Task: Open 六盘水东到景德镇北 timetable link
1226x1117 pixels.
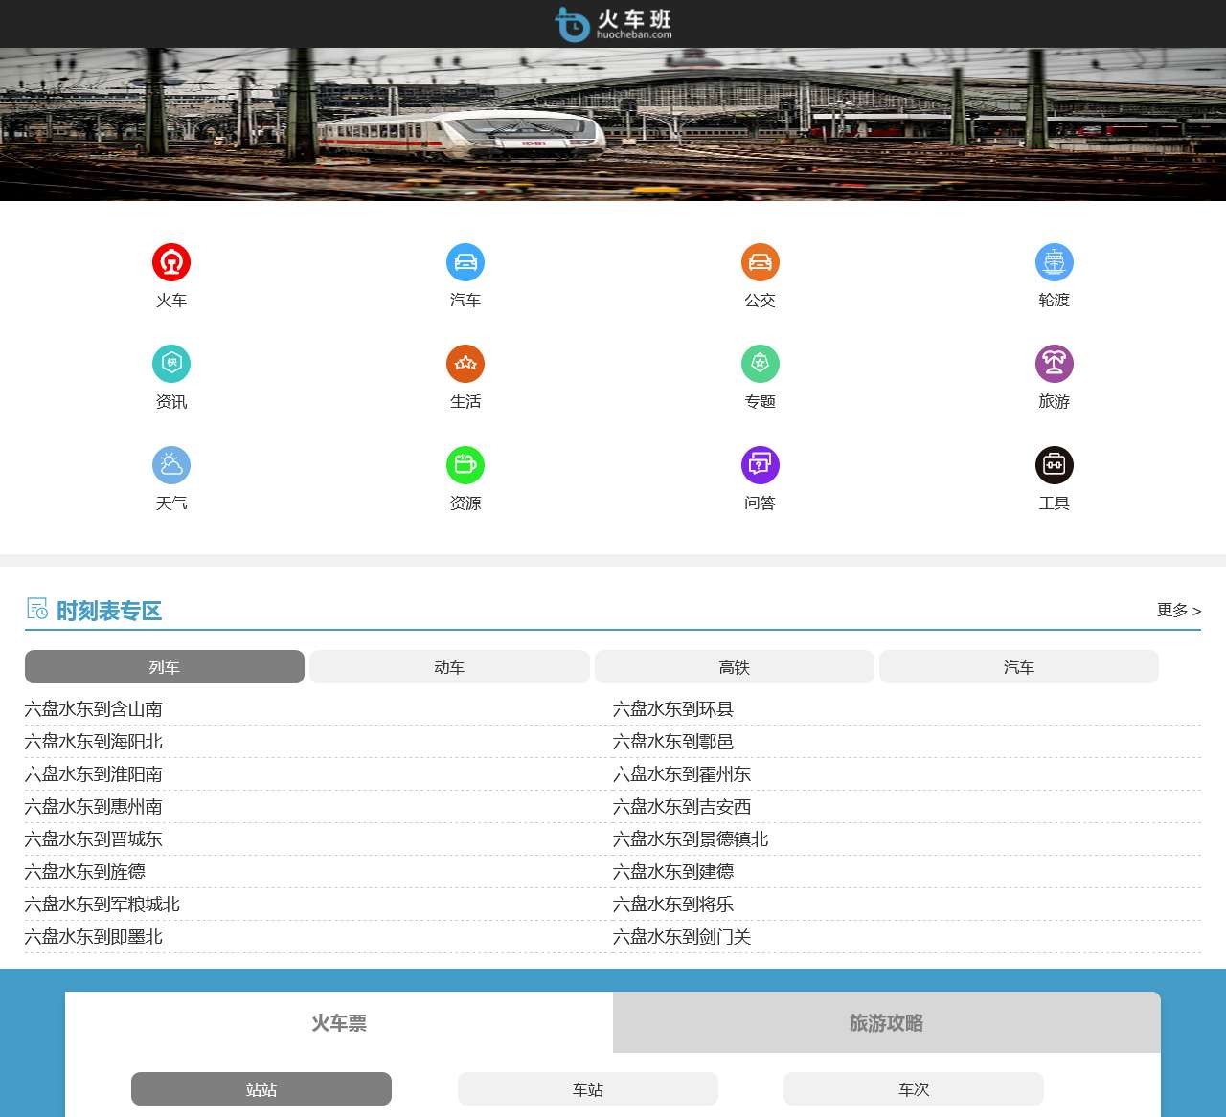Action: [691, 839]
